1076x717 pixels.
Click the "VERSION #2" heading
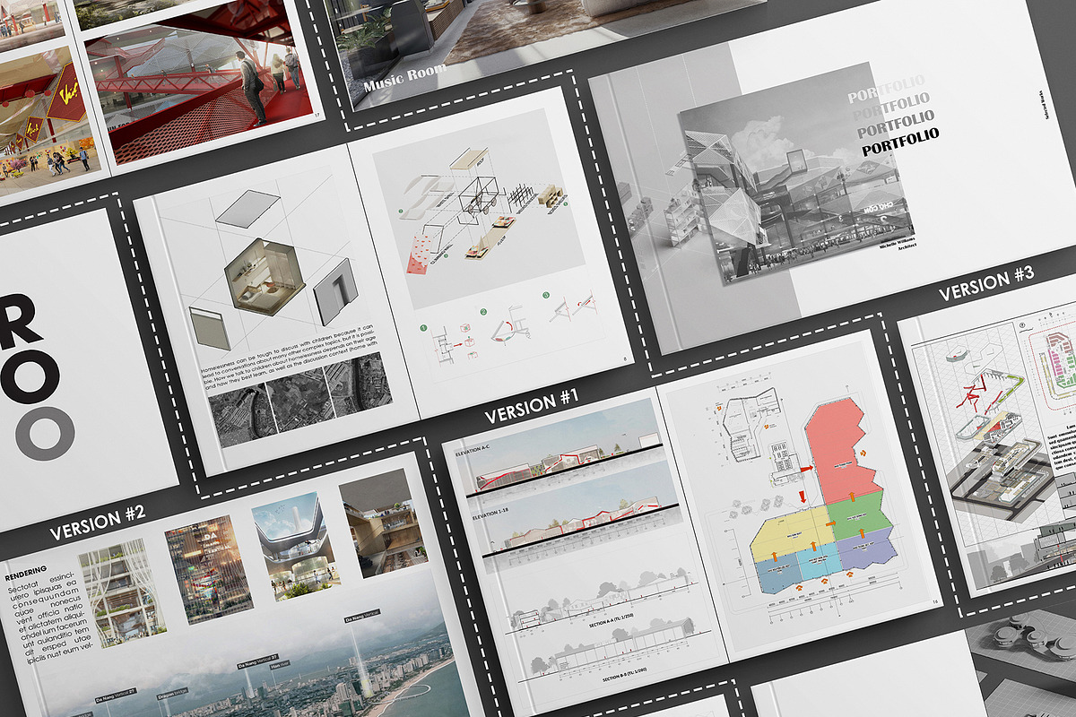99,524
